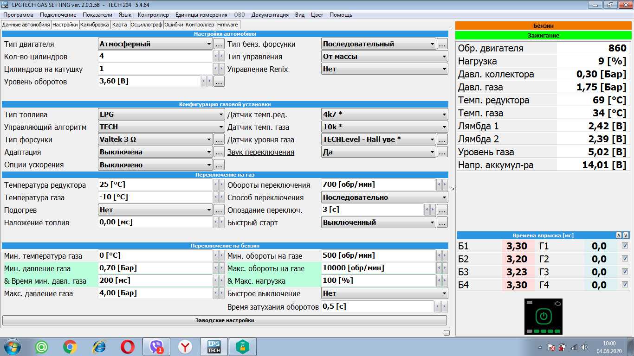The height and width of the screenshot is (356, 634).
Task: Click the clock showing 10:00 in the taskbar
Action: [x=609, y=343]
